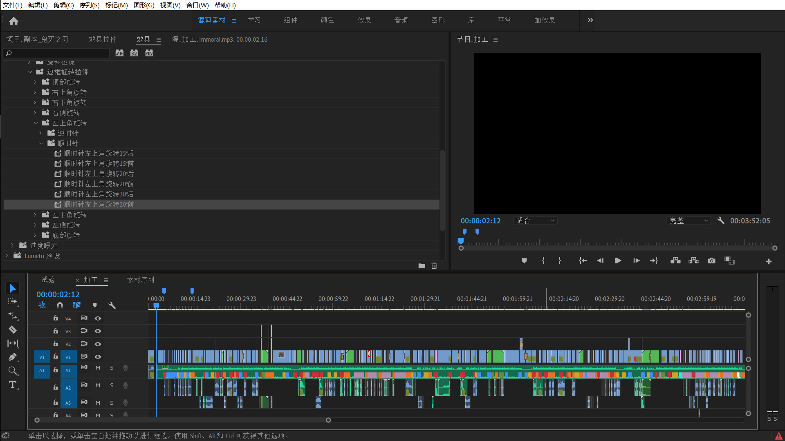Open the 窗口(W) menu

click(197, 5)
